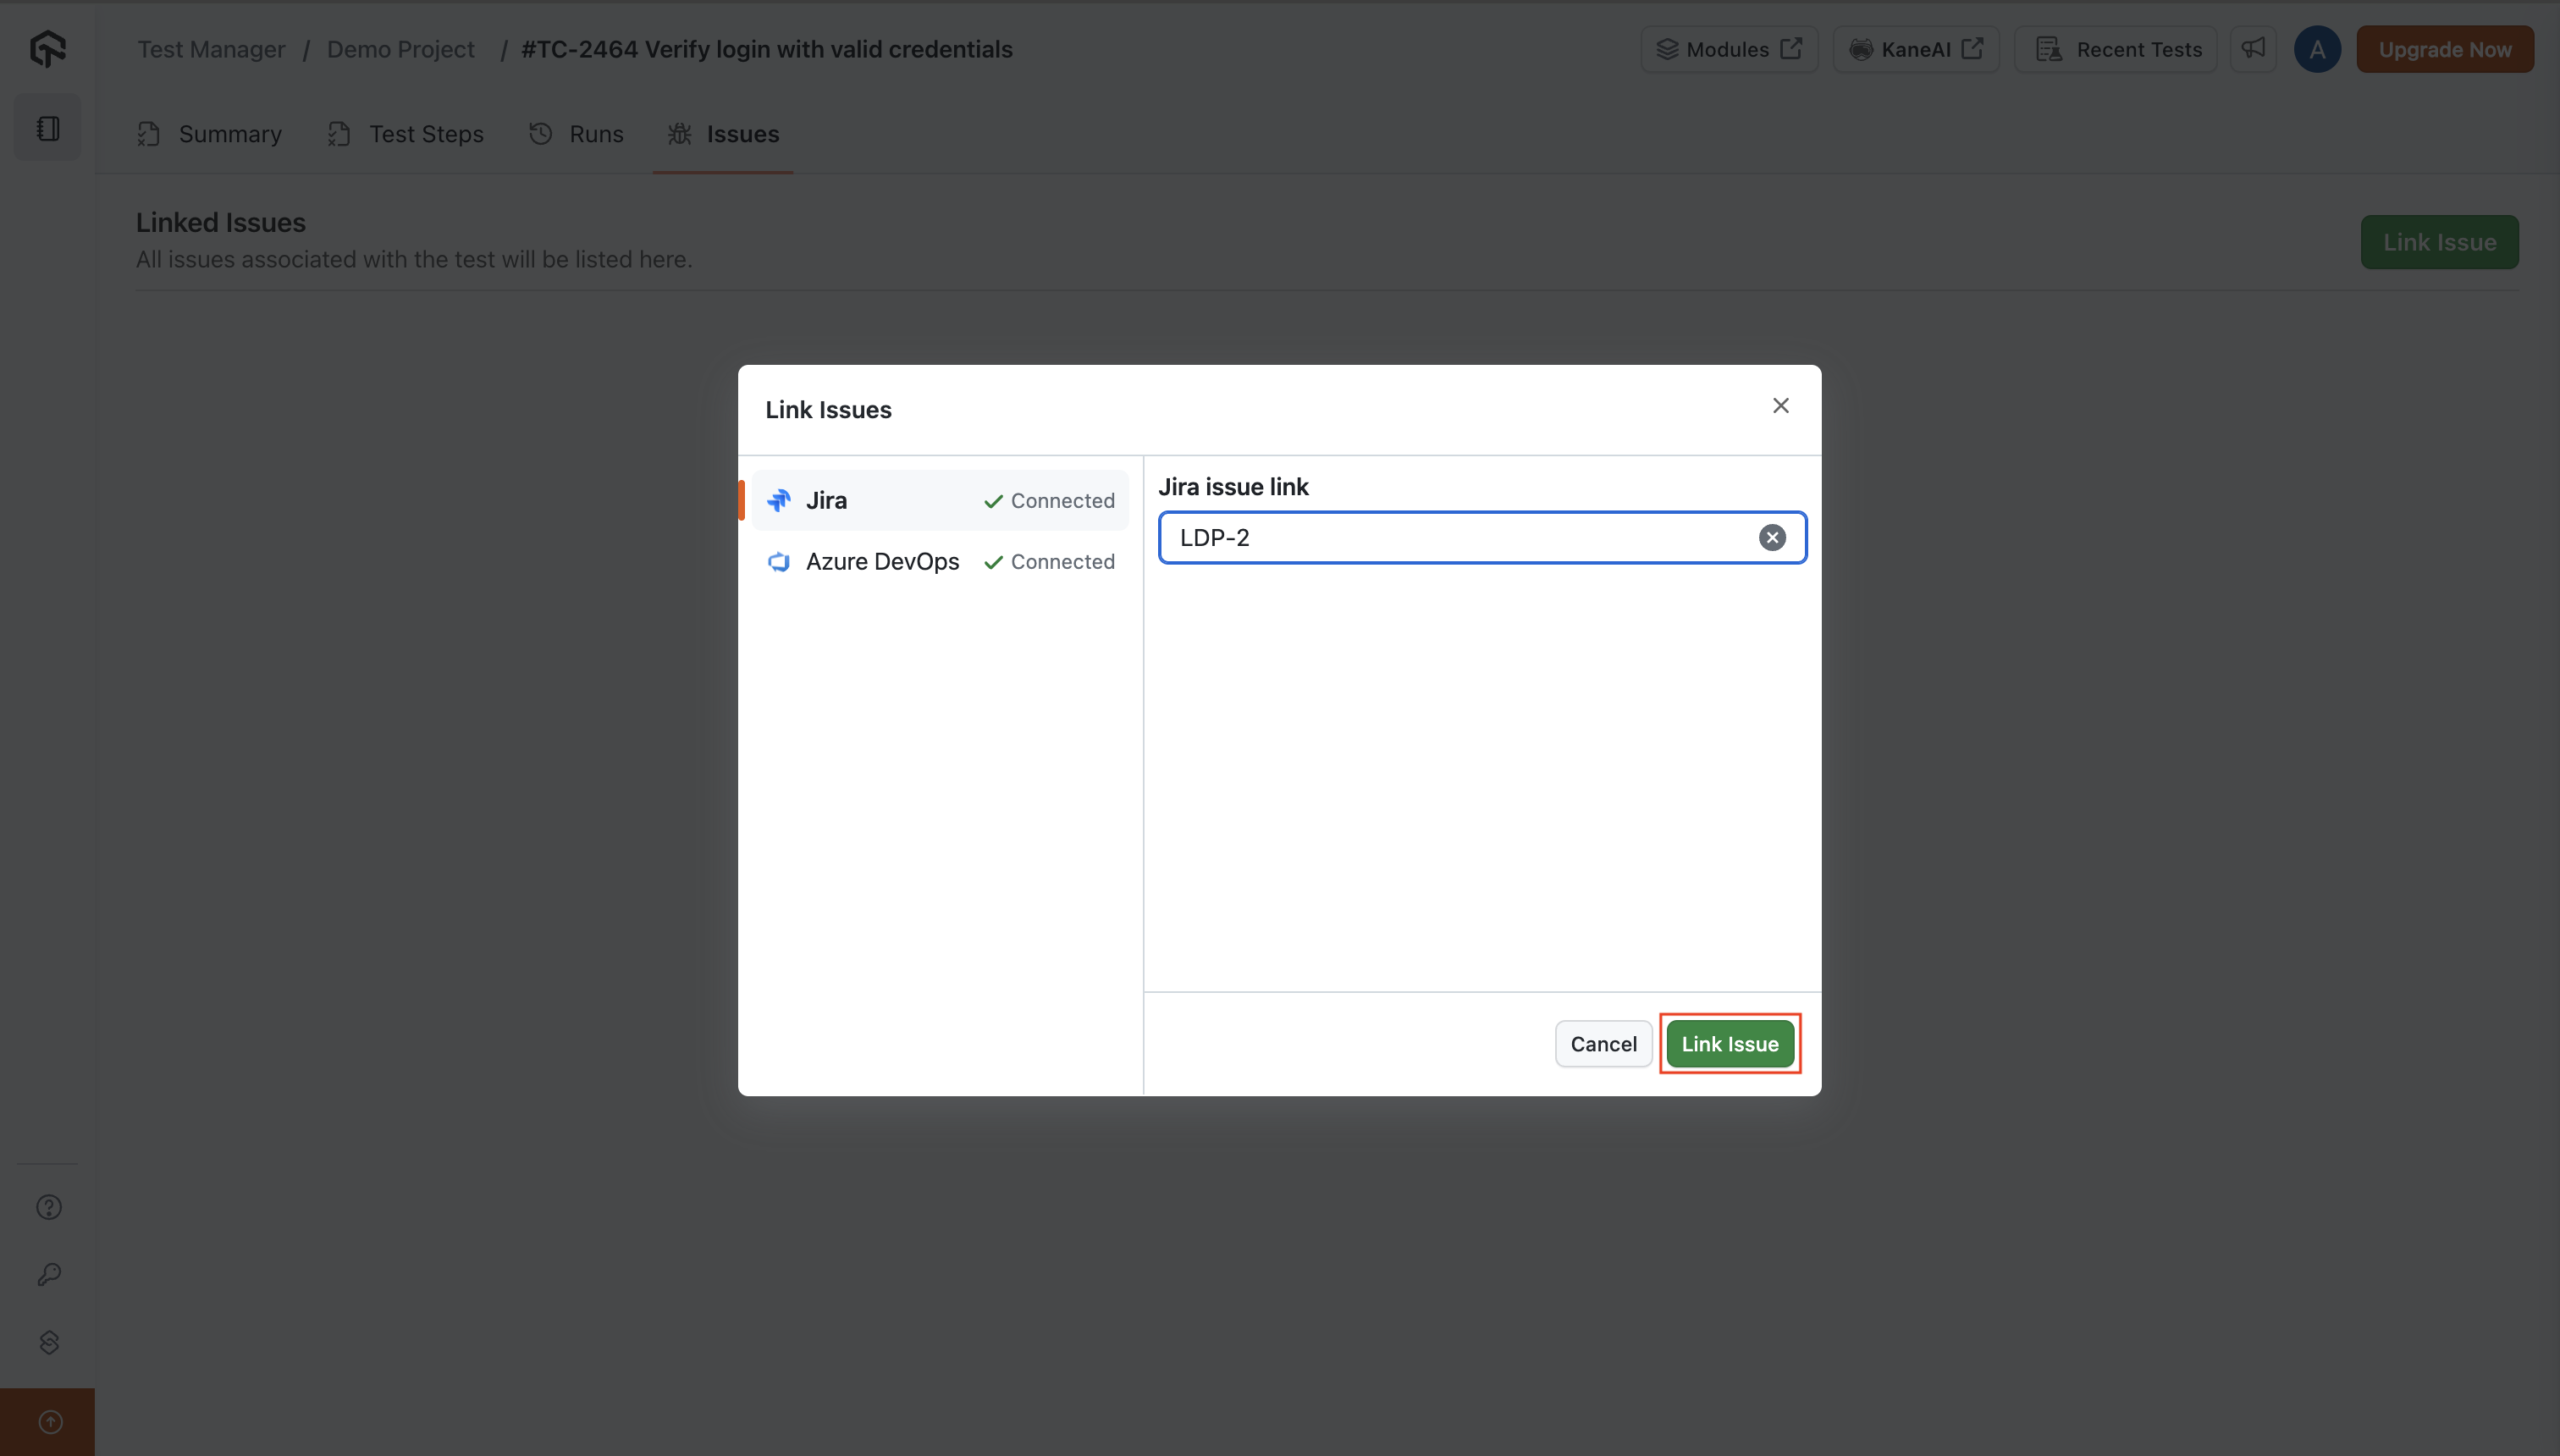The image size is (2560, 1456).
Task: Open Recent Tests
Action: (x=2117, y=48)
